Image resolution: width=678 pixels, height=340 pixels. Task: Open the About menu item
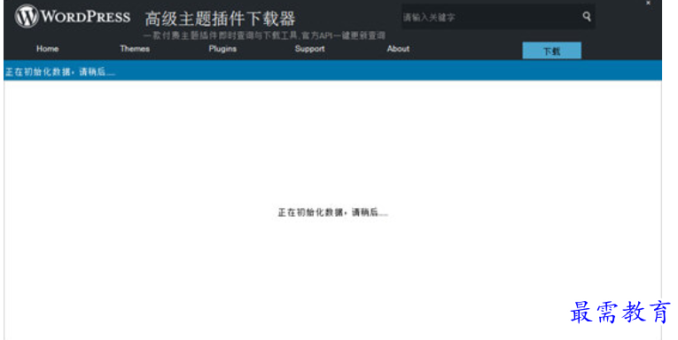tap(398, 49)
